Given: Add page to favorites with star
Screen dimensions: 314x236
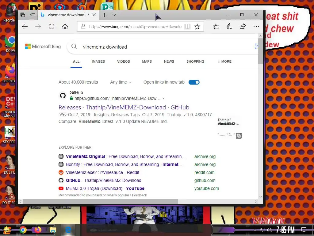Looking at the screenshot, I should tap(197, 26).
